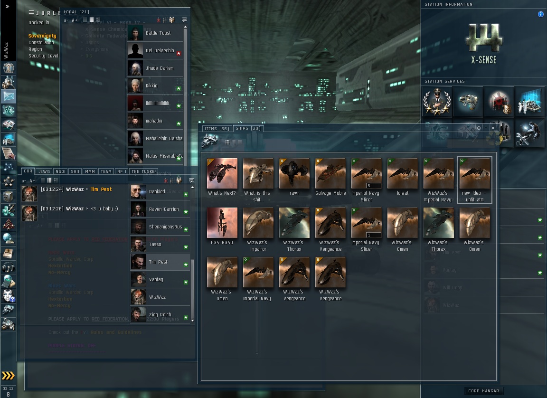Click the ship icon in the hangar header
The image size is (547, 398).
click(x=210, y=141)
